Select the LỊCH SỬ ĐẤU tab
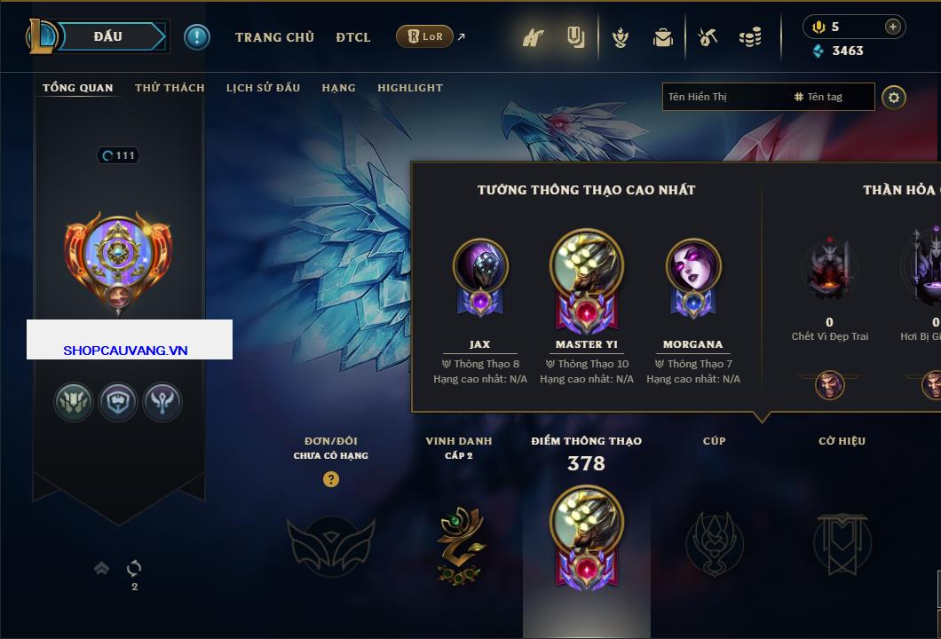941x639 pixels. tap(263, 88)
